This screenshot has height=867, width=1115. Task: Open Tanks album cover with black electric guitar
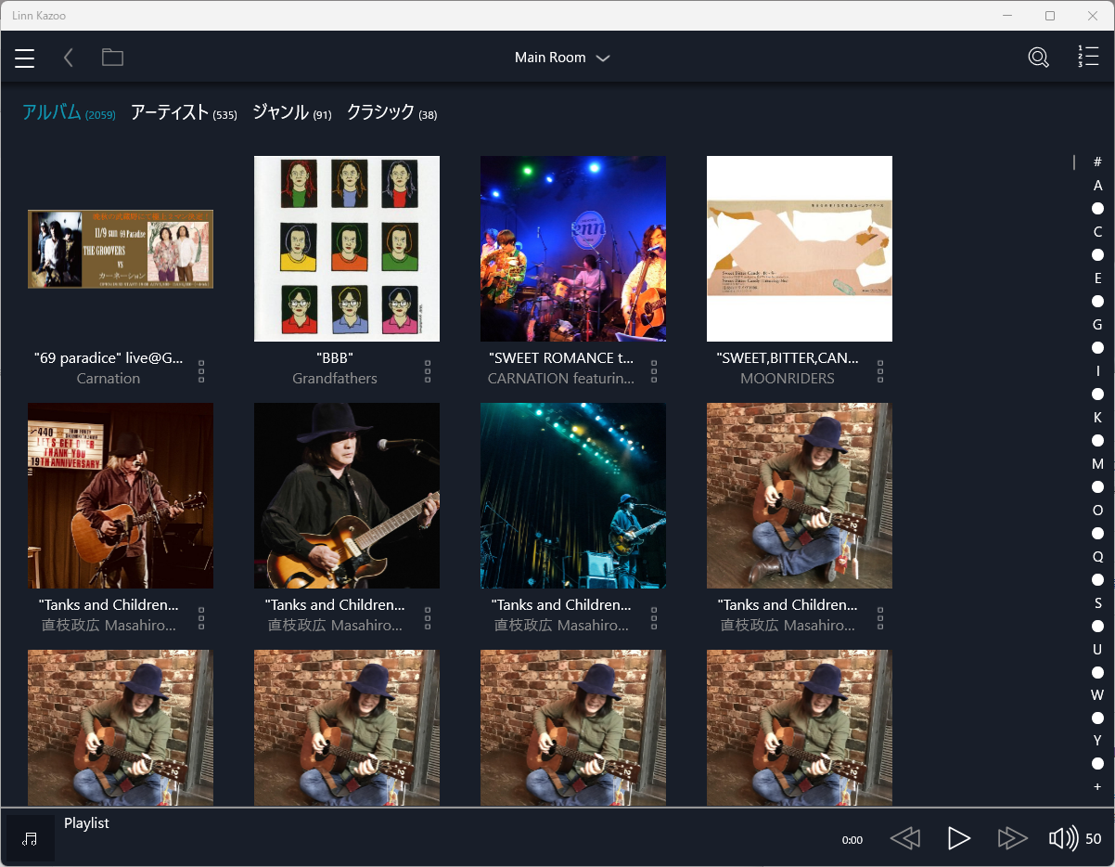(x=347, y=496)
